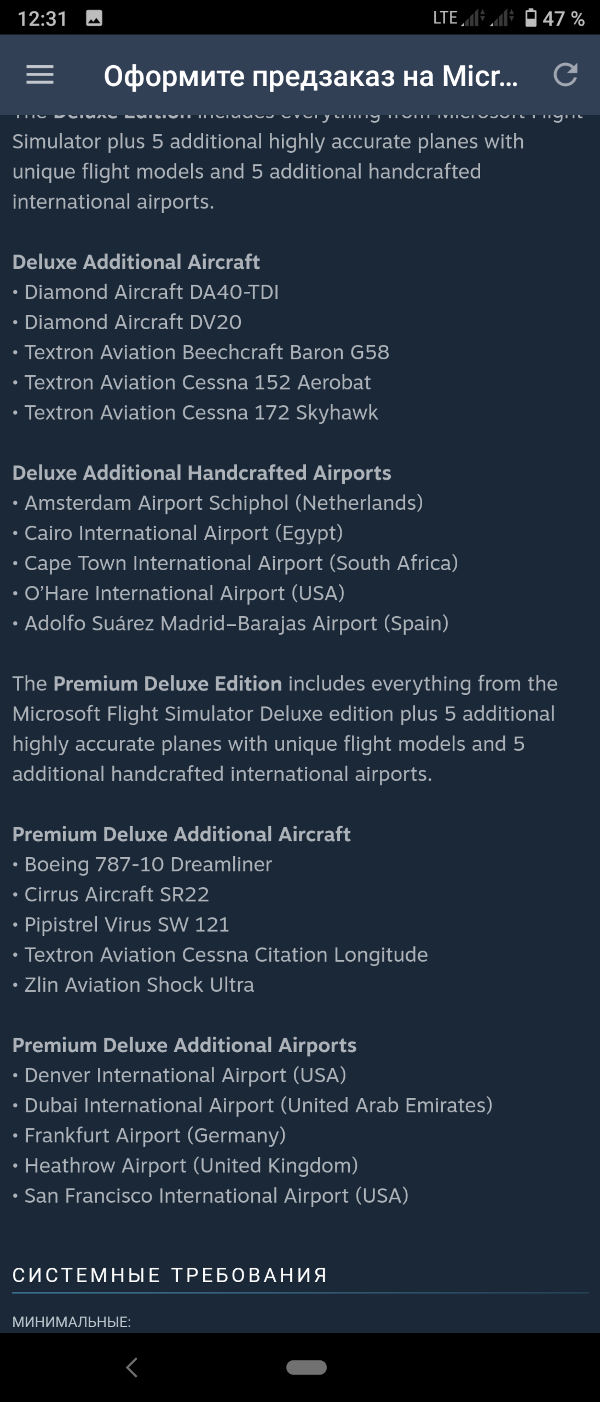Tap 'San Francisco International Airport (USA)' entry
Image resolution: width=600 pixels, height=1402 pixels.
pyautogui.click(x=216, y=1195)
